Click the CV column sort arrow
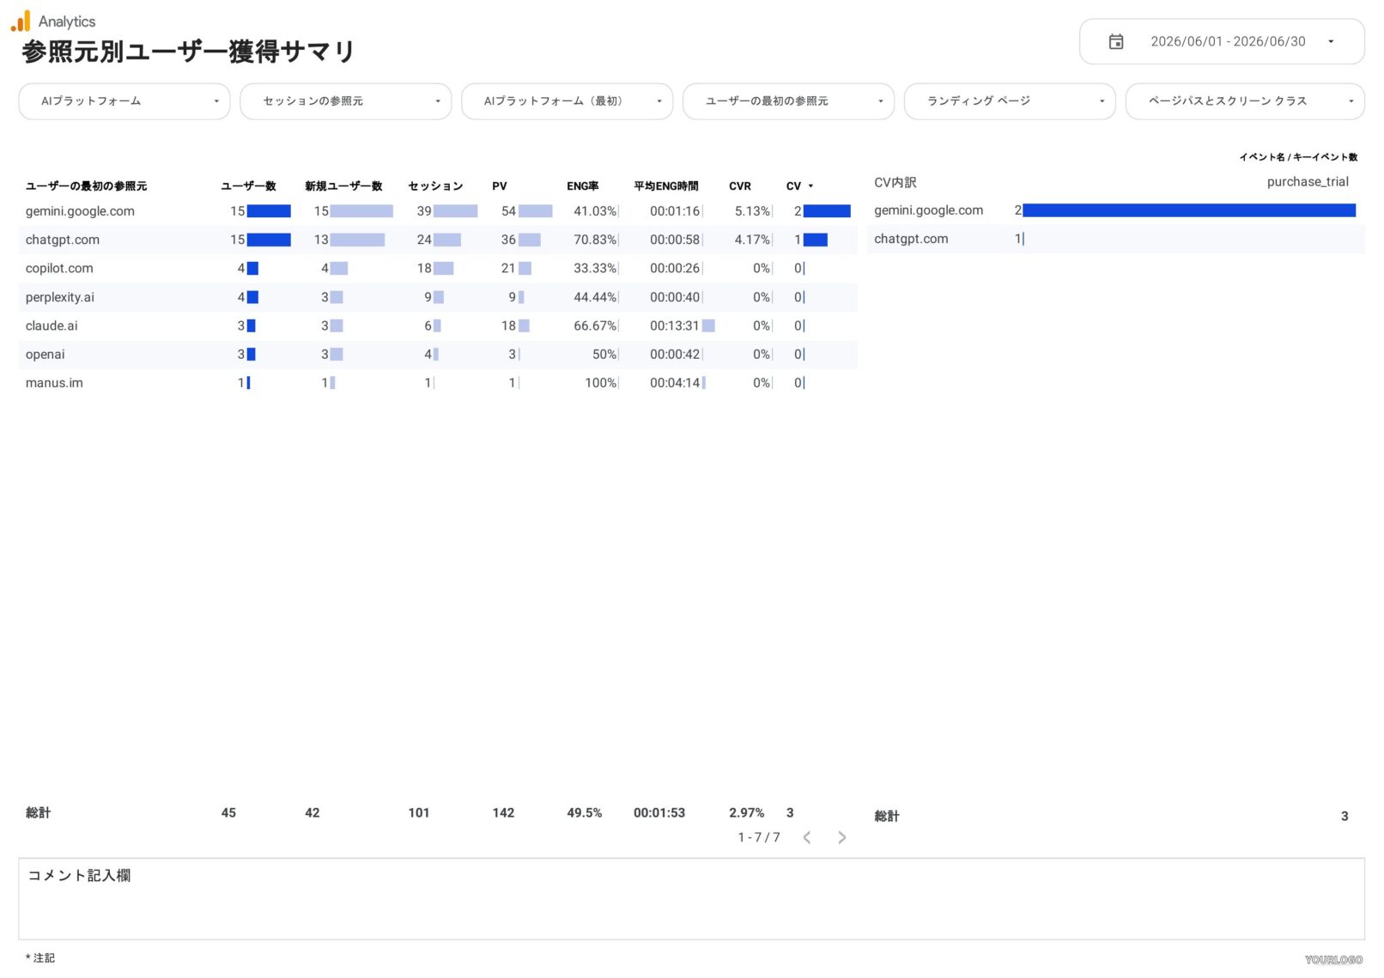Screen dimensions: 1384x978 810,186
